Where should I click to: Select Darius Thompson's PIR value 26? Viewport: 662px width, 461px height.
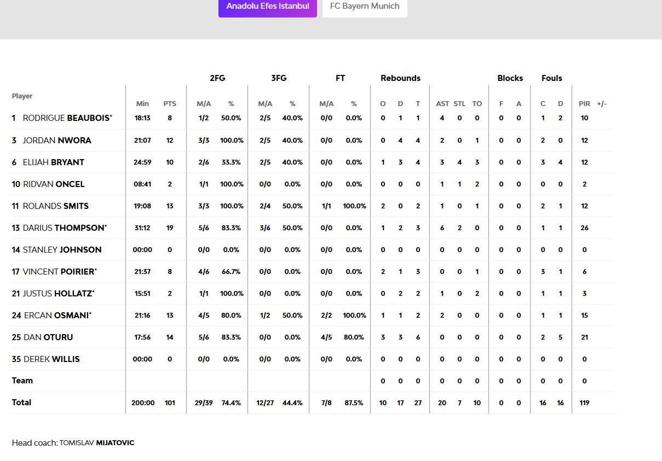coord(584,227)
